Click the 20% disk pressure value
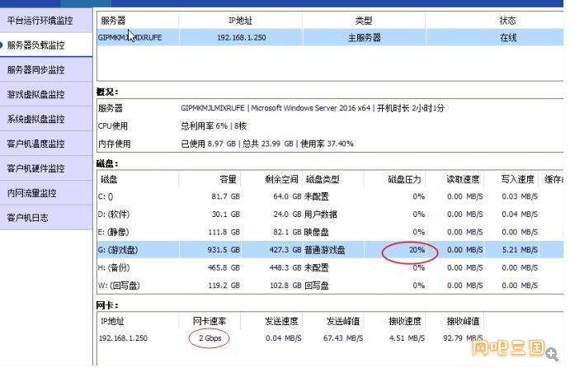 (x=417, y=250)
